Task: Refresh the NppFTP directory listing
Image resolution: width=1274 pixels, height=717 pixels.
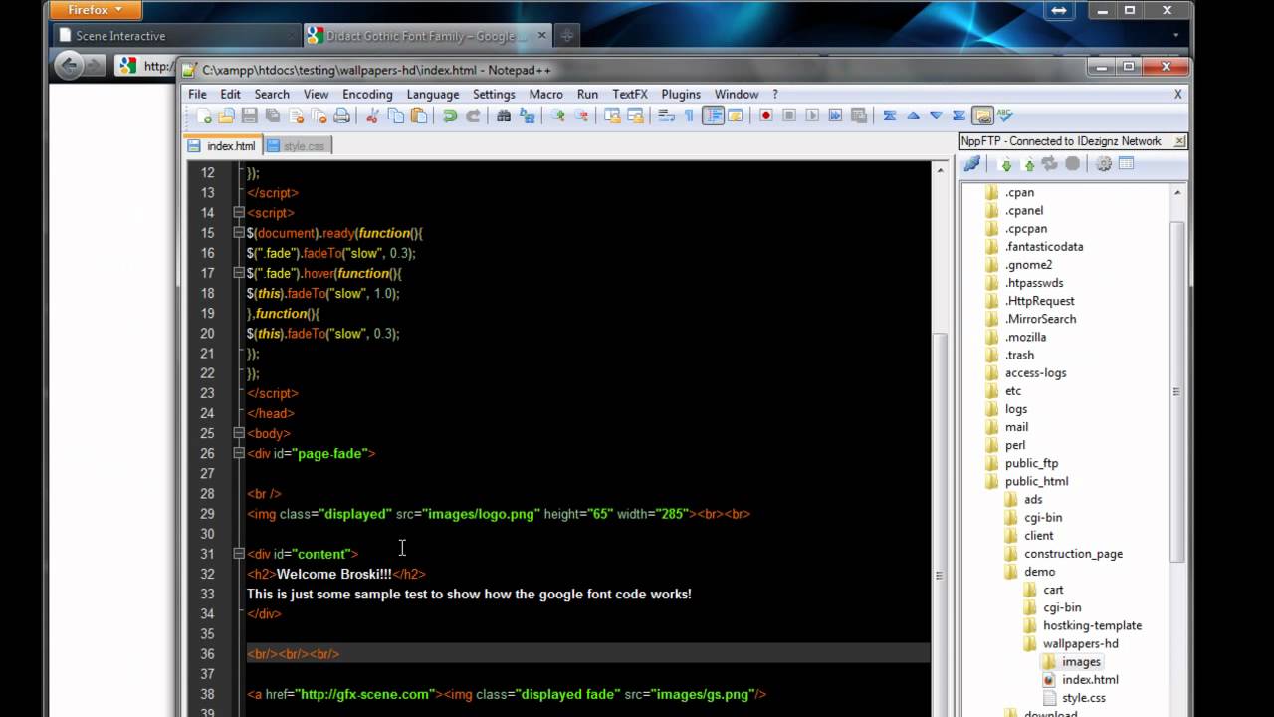Action: (x=1049, y=164)
